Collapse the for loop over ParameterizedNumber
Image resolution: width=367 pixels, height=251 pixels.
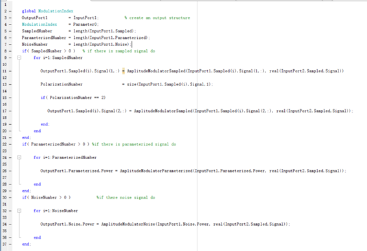tap(19, 157)
